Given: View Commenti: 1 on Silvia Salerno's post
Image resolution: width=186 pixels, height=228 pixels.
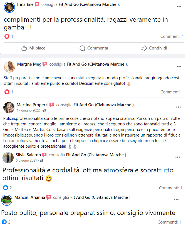Looking at the screenshot, I should coord(171,188).
